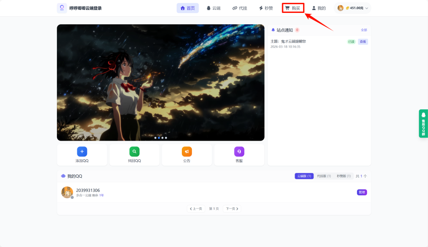Screen dimensions: 428x247
Task: Click the 第 1 页 page indicator
Action: pos(214,209)
